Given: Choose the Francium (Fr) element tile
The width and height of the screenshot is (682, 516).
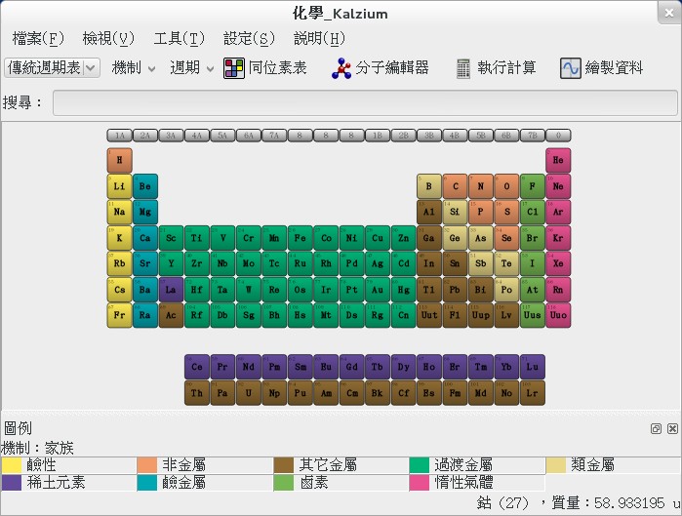Looking at the screenshot, I should tap(120, 315).
